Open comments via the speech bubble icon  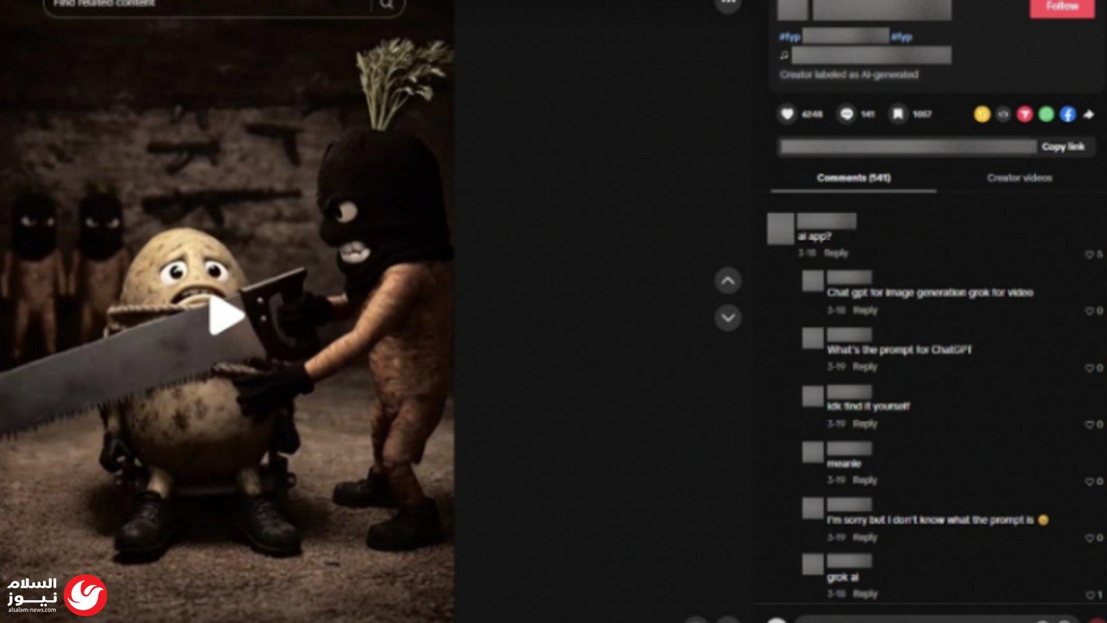pos(846,114)
